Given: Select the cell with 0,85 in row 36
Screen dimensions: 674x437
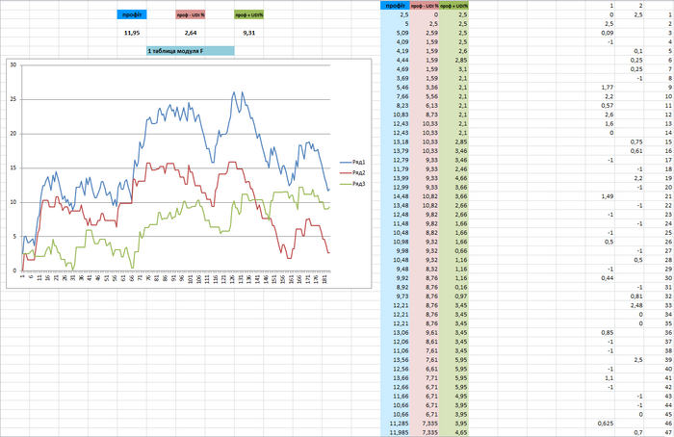Looking at the screenshot, I should [600, 333].
